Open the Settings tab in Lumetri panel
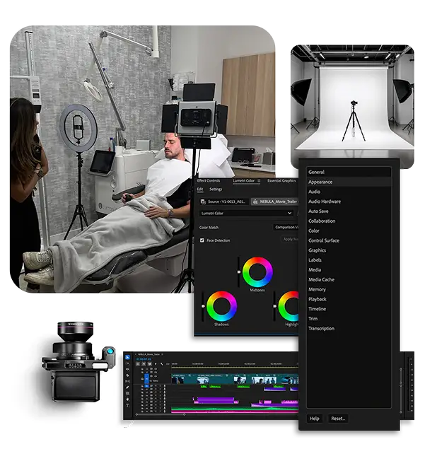 [x=216, y=189]
